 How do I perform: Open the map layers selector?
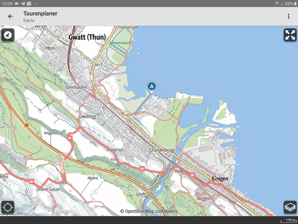pyautogui.click(x=290, y=208)
